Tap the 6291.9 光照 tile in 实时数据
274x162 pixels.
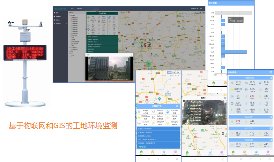(x=236, y=90)
